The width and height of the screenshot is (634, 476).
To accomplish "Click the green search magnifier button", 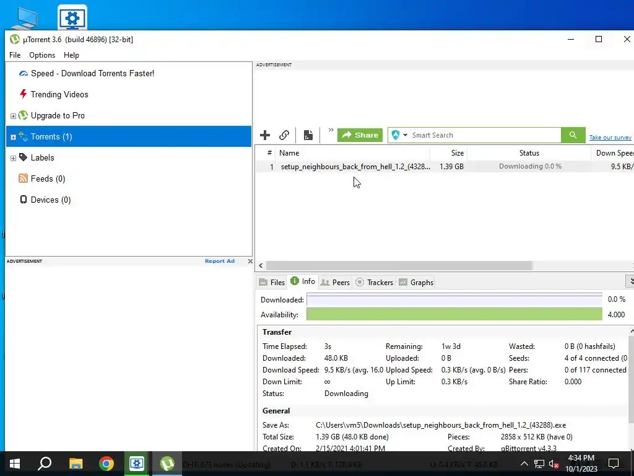I will click(x=573, y=135).
